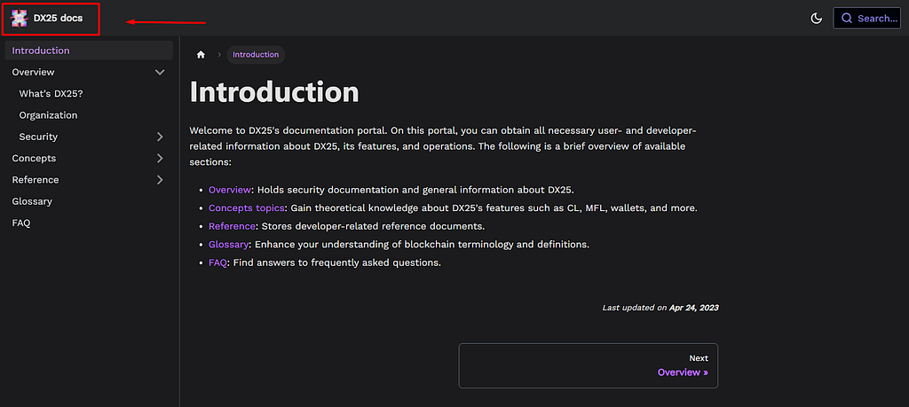Click the Introduction breadcrumb pill
This screenshot has height=407, width=909.
256,54
